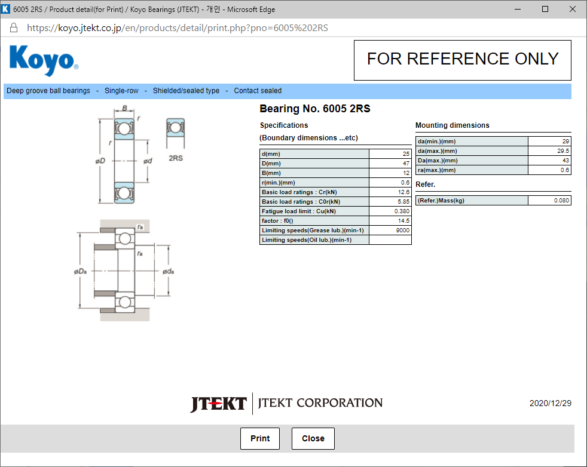Click the 'FOR REFERENCE ONLY' box
Screen dimensions: 587x467
pos(462,60)
